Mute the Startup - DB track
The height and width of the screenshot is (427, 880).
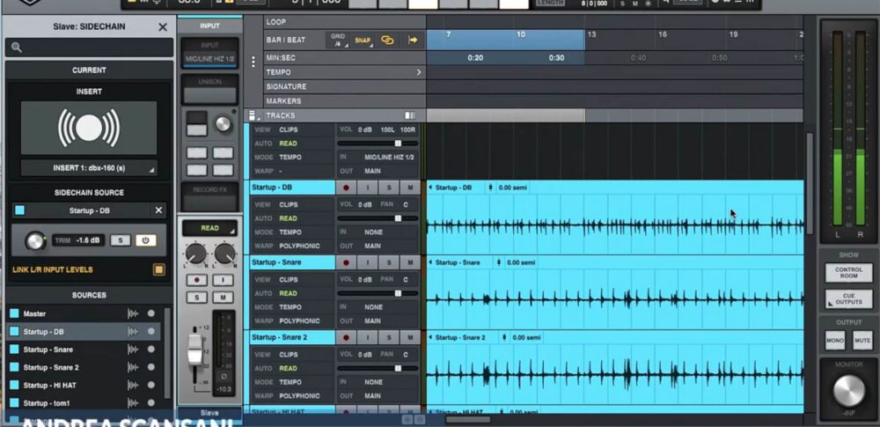pos(410,188)
